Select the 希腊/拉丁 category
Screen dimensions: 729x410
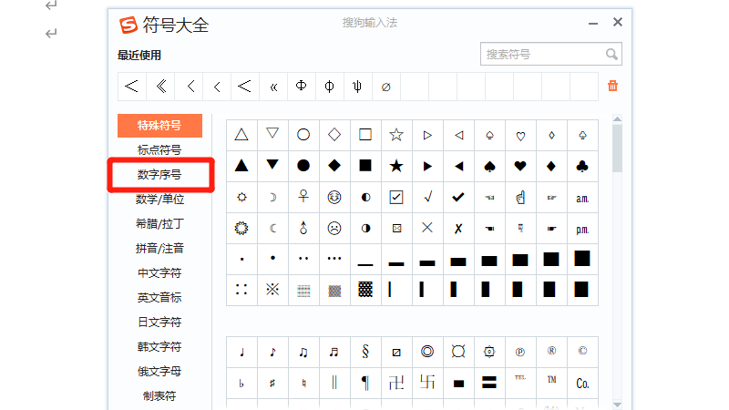tap(159, 223)
